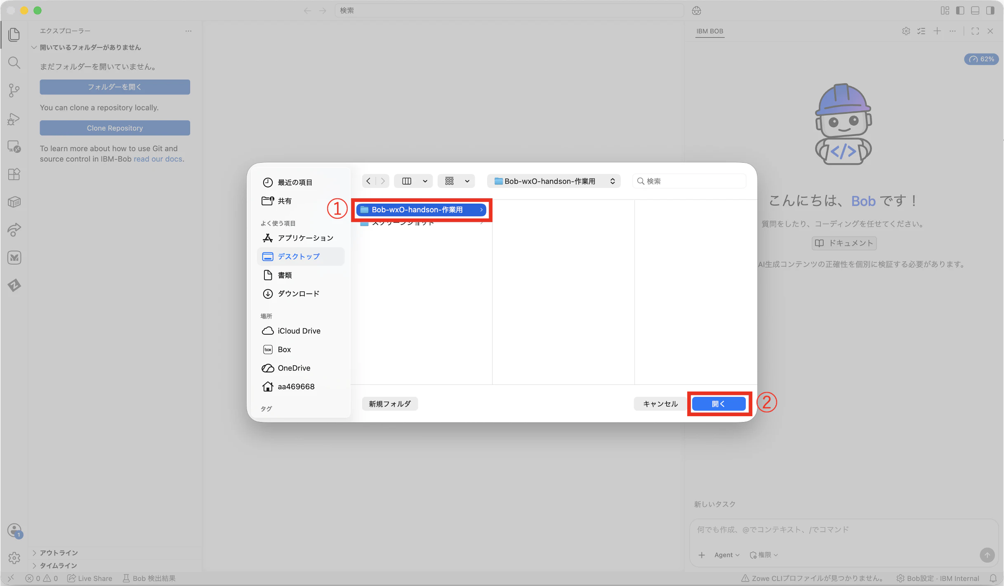Screen dimensions: 1004x586
Task: Open IBM BOB panel more actions menu
Action: point(952,31)
